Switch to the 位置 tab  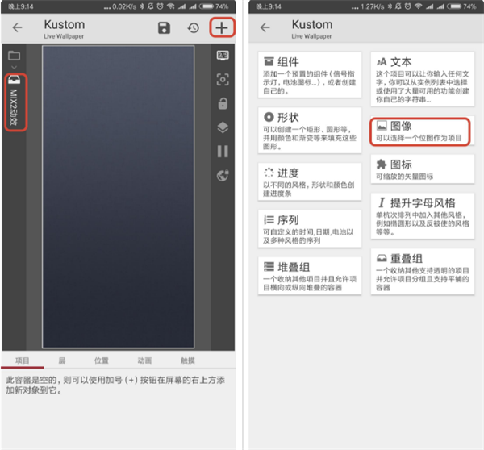(x=102, y=360)
